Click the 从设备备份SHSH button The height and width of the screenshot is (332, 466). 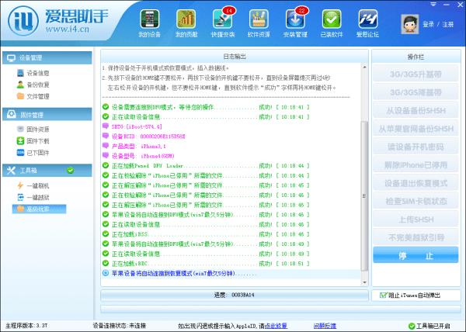point(416,110)
